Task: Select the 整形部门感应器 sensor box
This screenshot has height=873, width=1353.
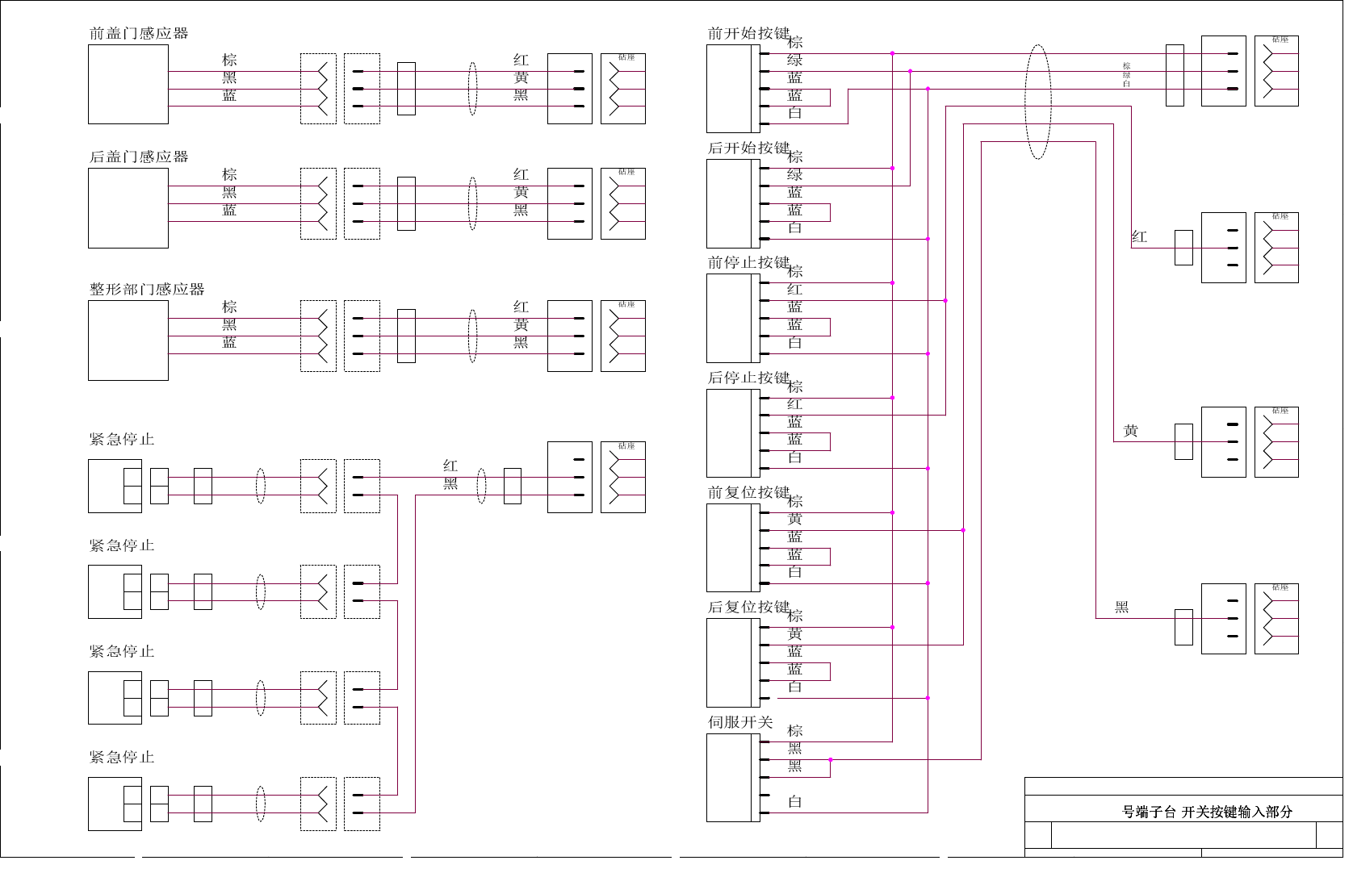Action: coord(128,340)
